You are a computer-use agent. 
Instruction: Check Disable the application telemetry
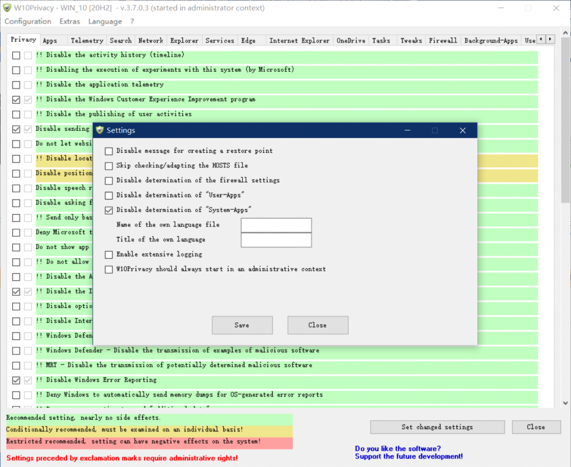(x=16, y=85)
